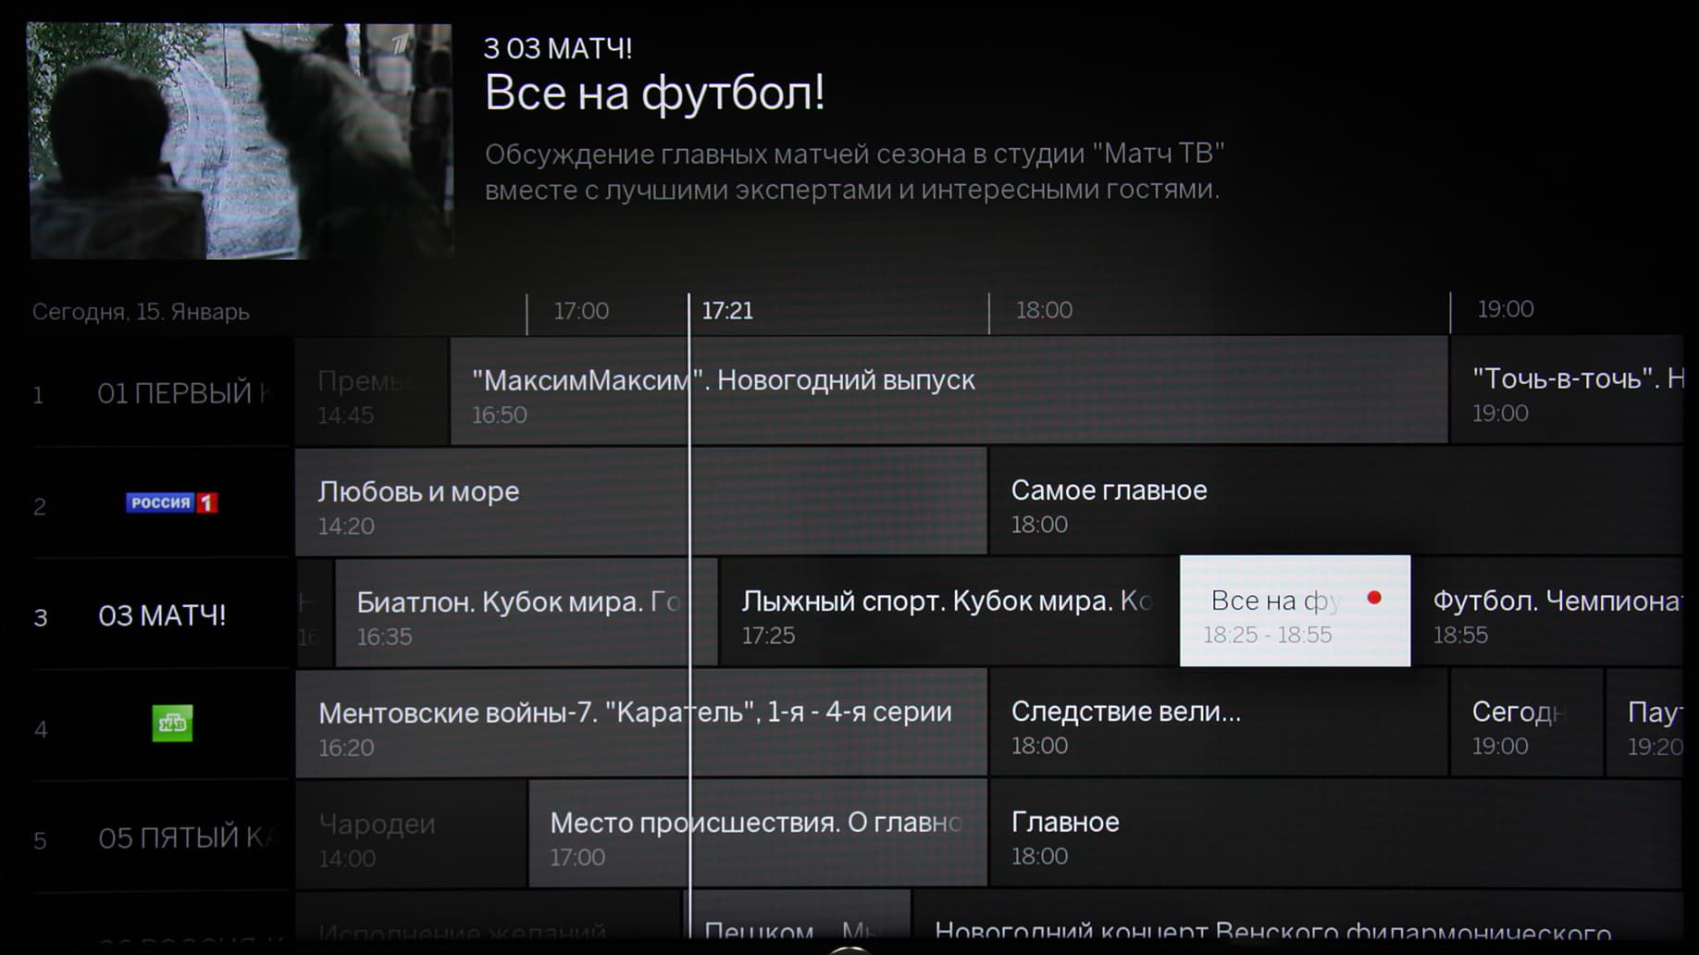Jump to the 19:00 time marker
1699x955 pixels.
pos(1506,309)
